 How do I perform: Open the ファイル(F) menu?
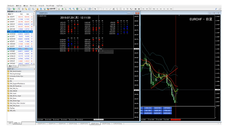pyautogui.click(x=11, y=6)
